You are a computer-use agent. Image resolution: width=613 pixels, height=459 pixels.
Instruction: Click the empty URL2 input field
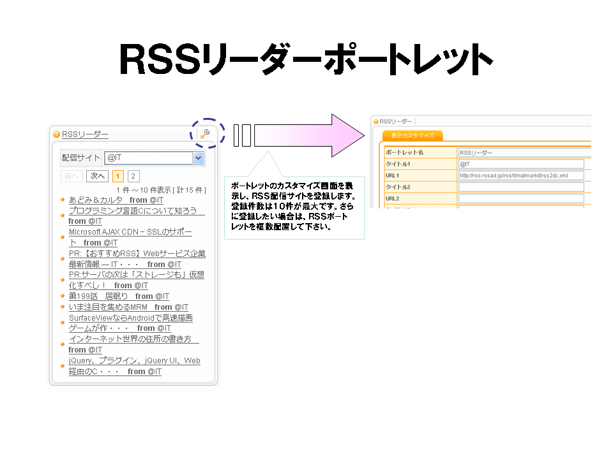click(x=521, y=198)
